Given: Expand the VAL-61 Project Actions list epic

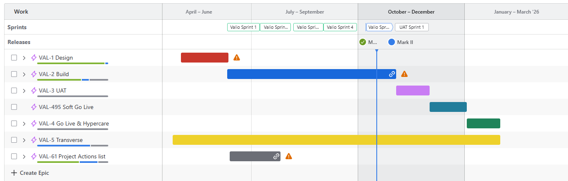Looking at the screenshot, I should pos(24,156).
